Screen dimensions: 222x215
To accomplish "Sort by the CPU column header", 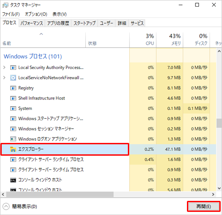I will coord(143,40).
